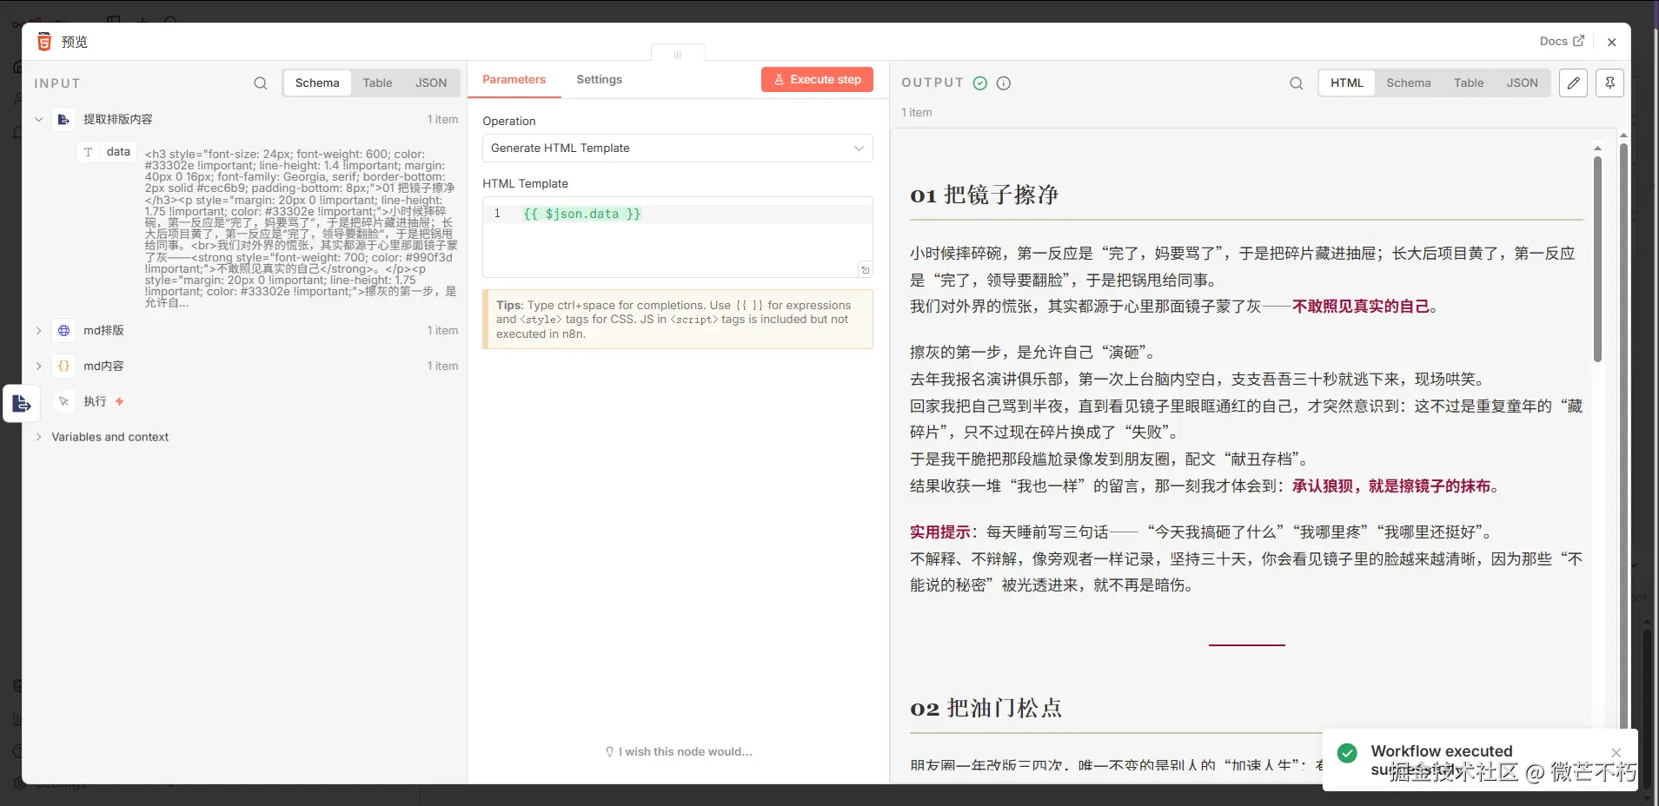The image size is (1659, 806).
Task: Click the 01 把镜子擦净 heading
Action: [984, 195]
